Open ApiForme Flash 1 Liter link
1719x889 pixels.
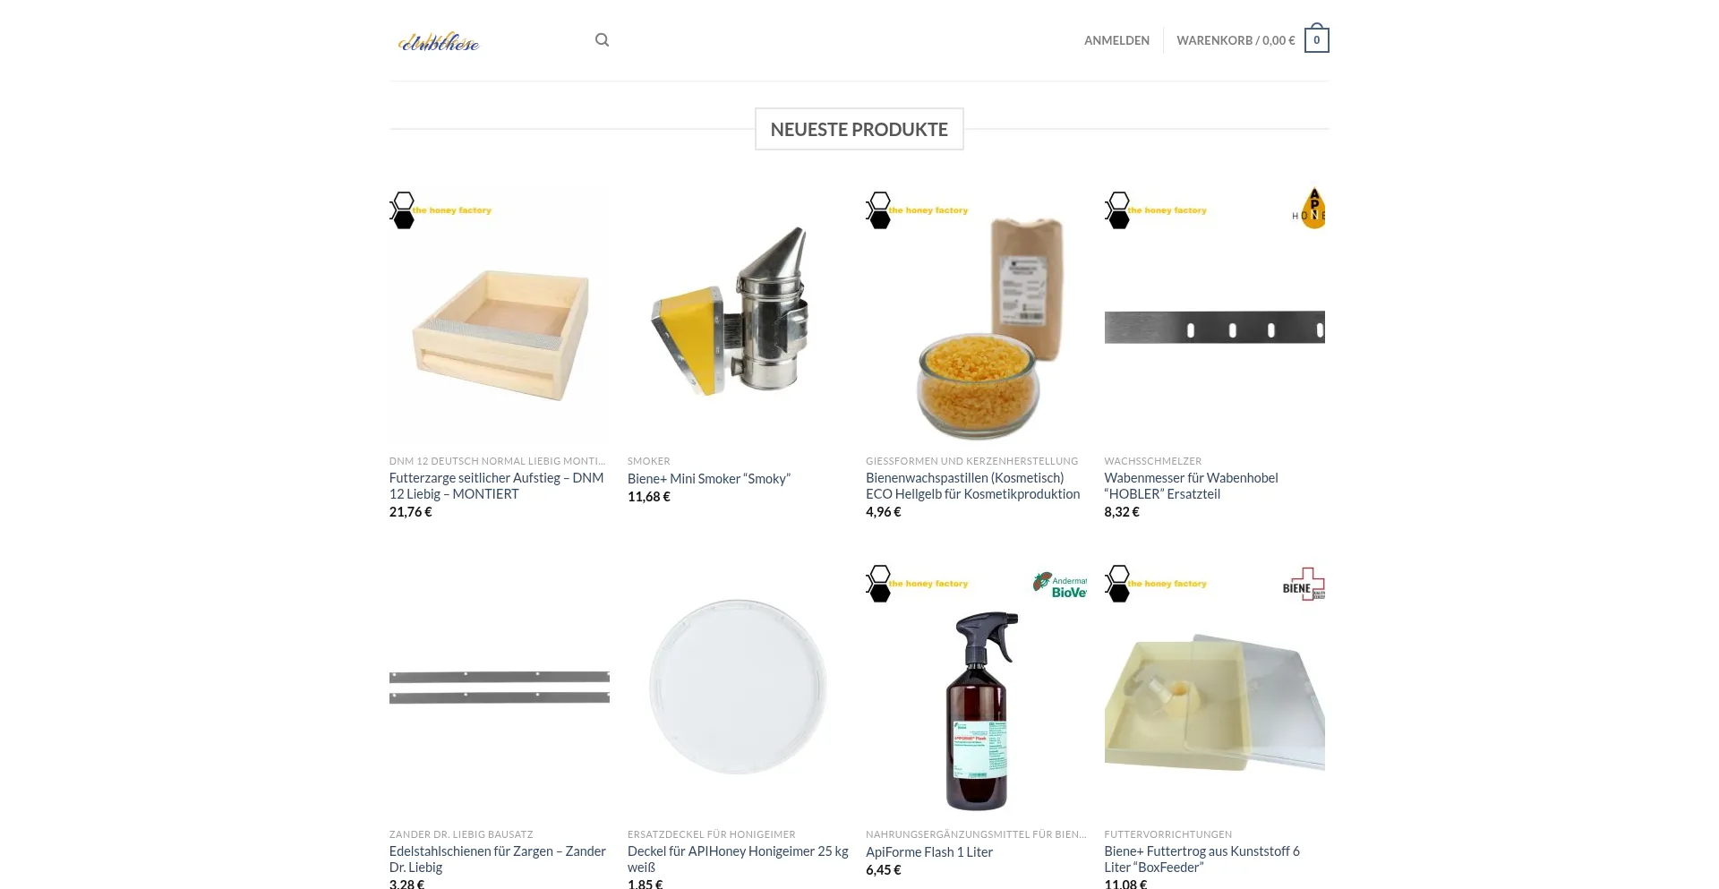929,852
